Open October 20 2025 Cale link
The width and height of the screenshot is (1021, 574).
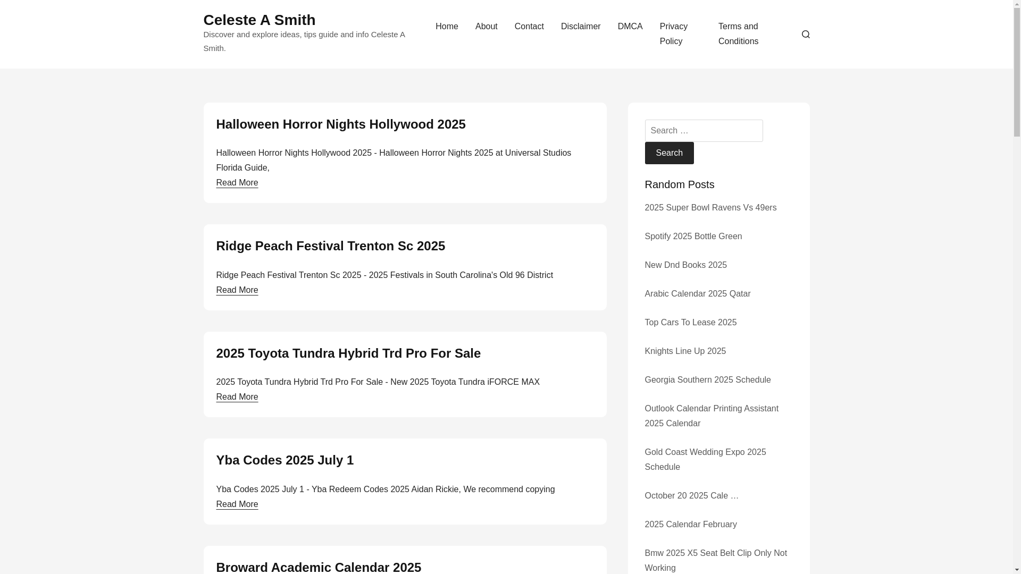[x=691, y=496]
